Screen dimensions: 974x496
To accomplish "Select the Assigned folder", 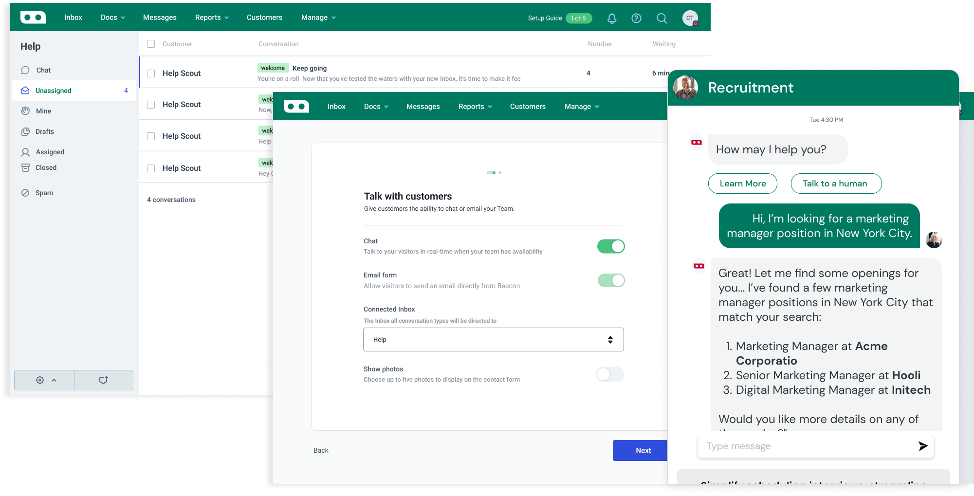I will (x=50, y=152).
